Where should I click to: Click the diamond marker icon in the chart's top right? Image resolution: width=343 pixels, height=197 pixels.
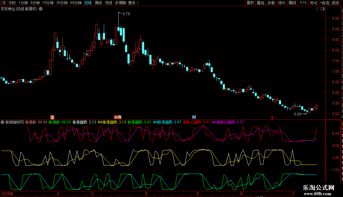(317, 9)
